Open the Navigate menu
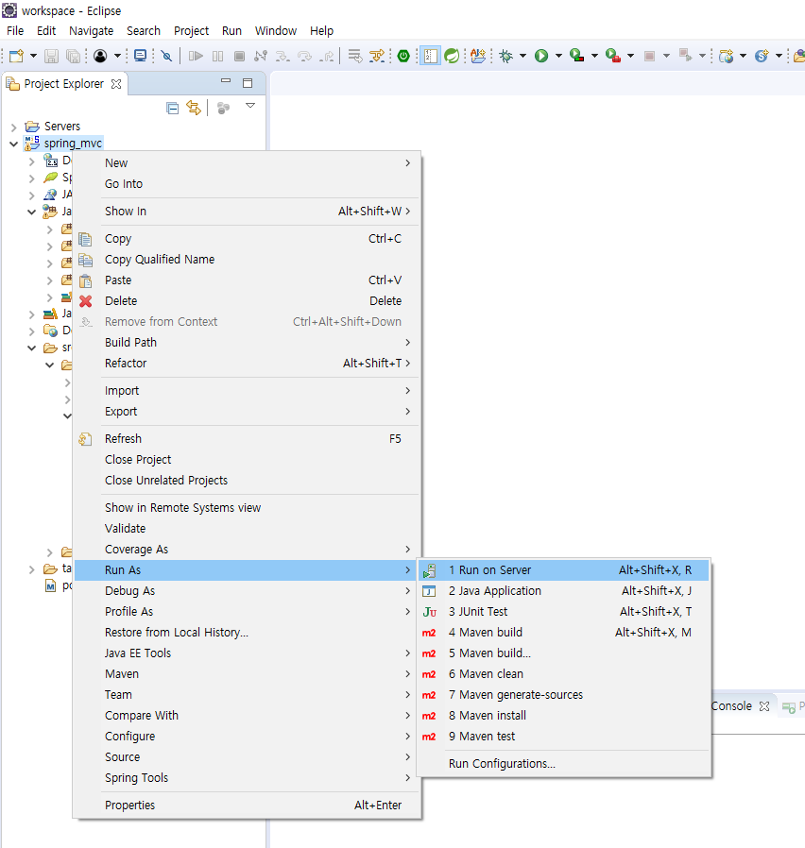The width and height of the screenshot is (805, 848). (91, 30)
